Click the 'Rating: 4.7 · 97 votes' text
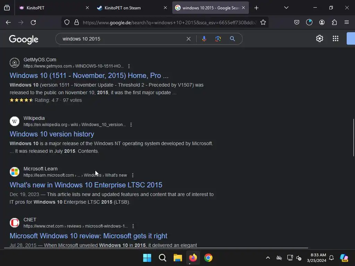The image size is (355, 266). point(58,100)
